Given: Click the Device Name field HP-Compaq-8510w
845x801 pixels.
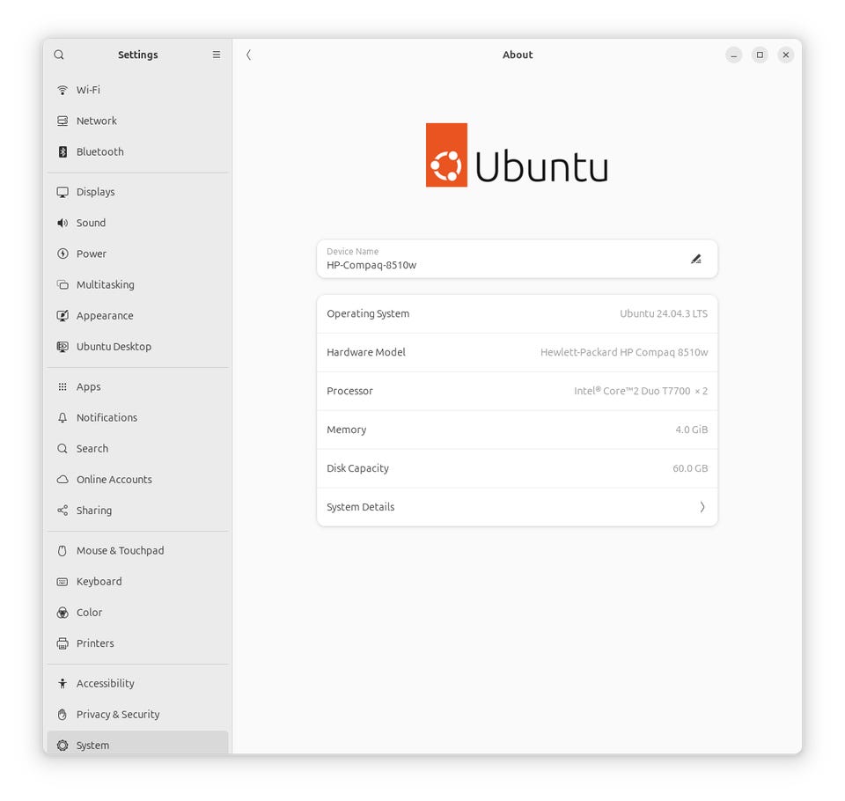Looking at the screenshot, I should point(517,260).
